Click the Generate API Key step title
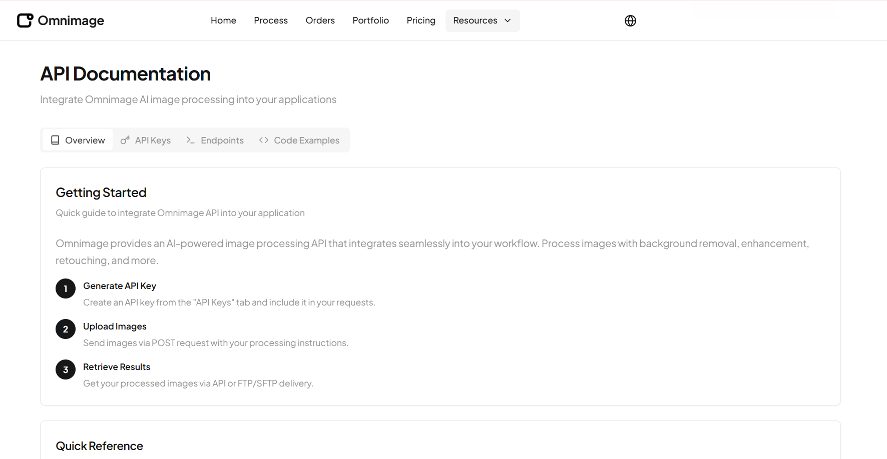The height and width of the screenshot is (459, 887). [x=120, y=286]
